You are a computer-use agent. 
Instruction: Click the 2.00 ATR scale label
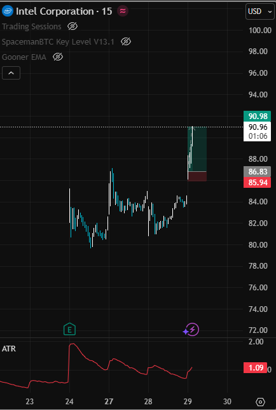click(x=256, y=341)
